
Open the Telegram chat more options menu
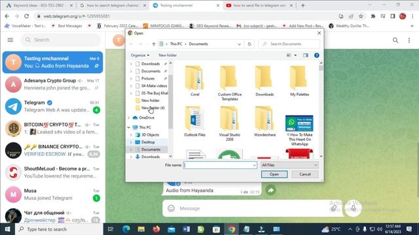pyautogui.click(x=409, y=40)
